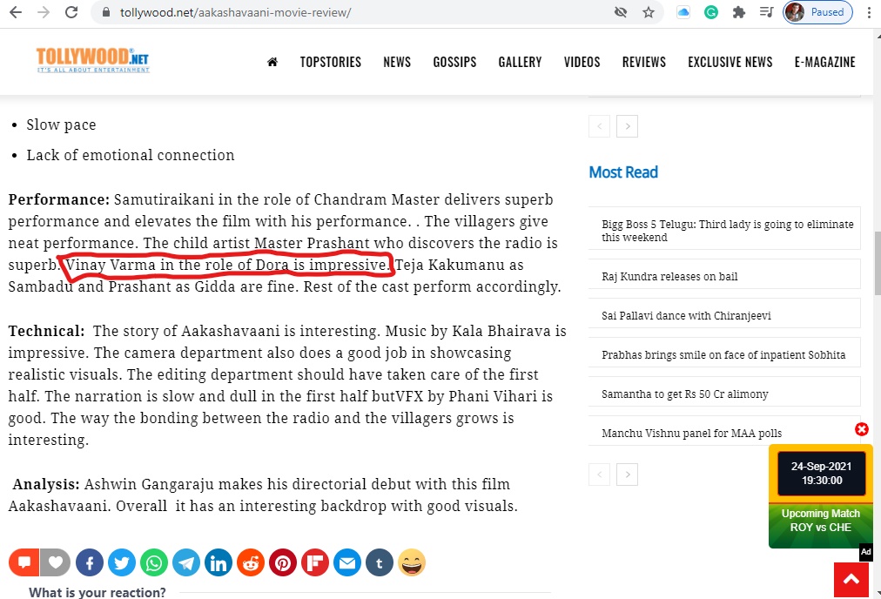Go to the home icon in the navigation

tap(272, 62)
